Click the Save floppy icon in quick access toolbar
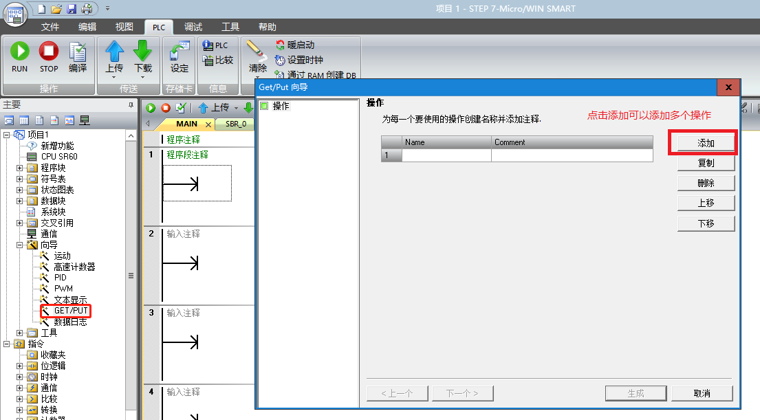The width and height of the screenshot is (760, 420). click(72, 9)
